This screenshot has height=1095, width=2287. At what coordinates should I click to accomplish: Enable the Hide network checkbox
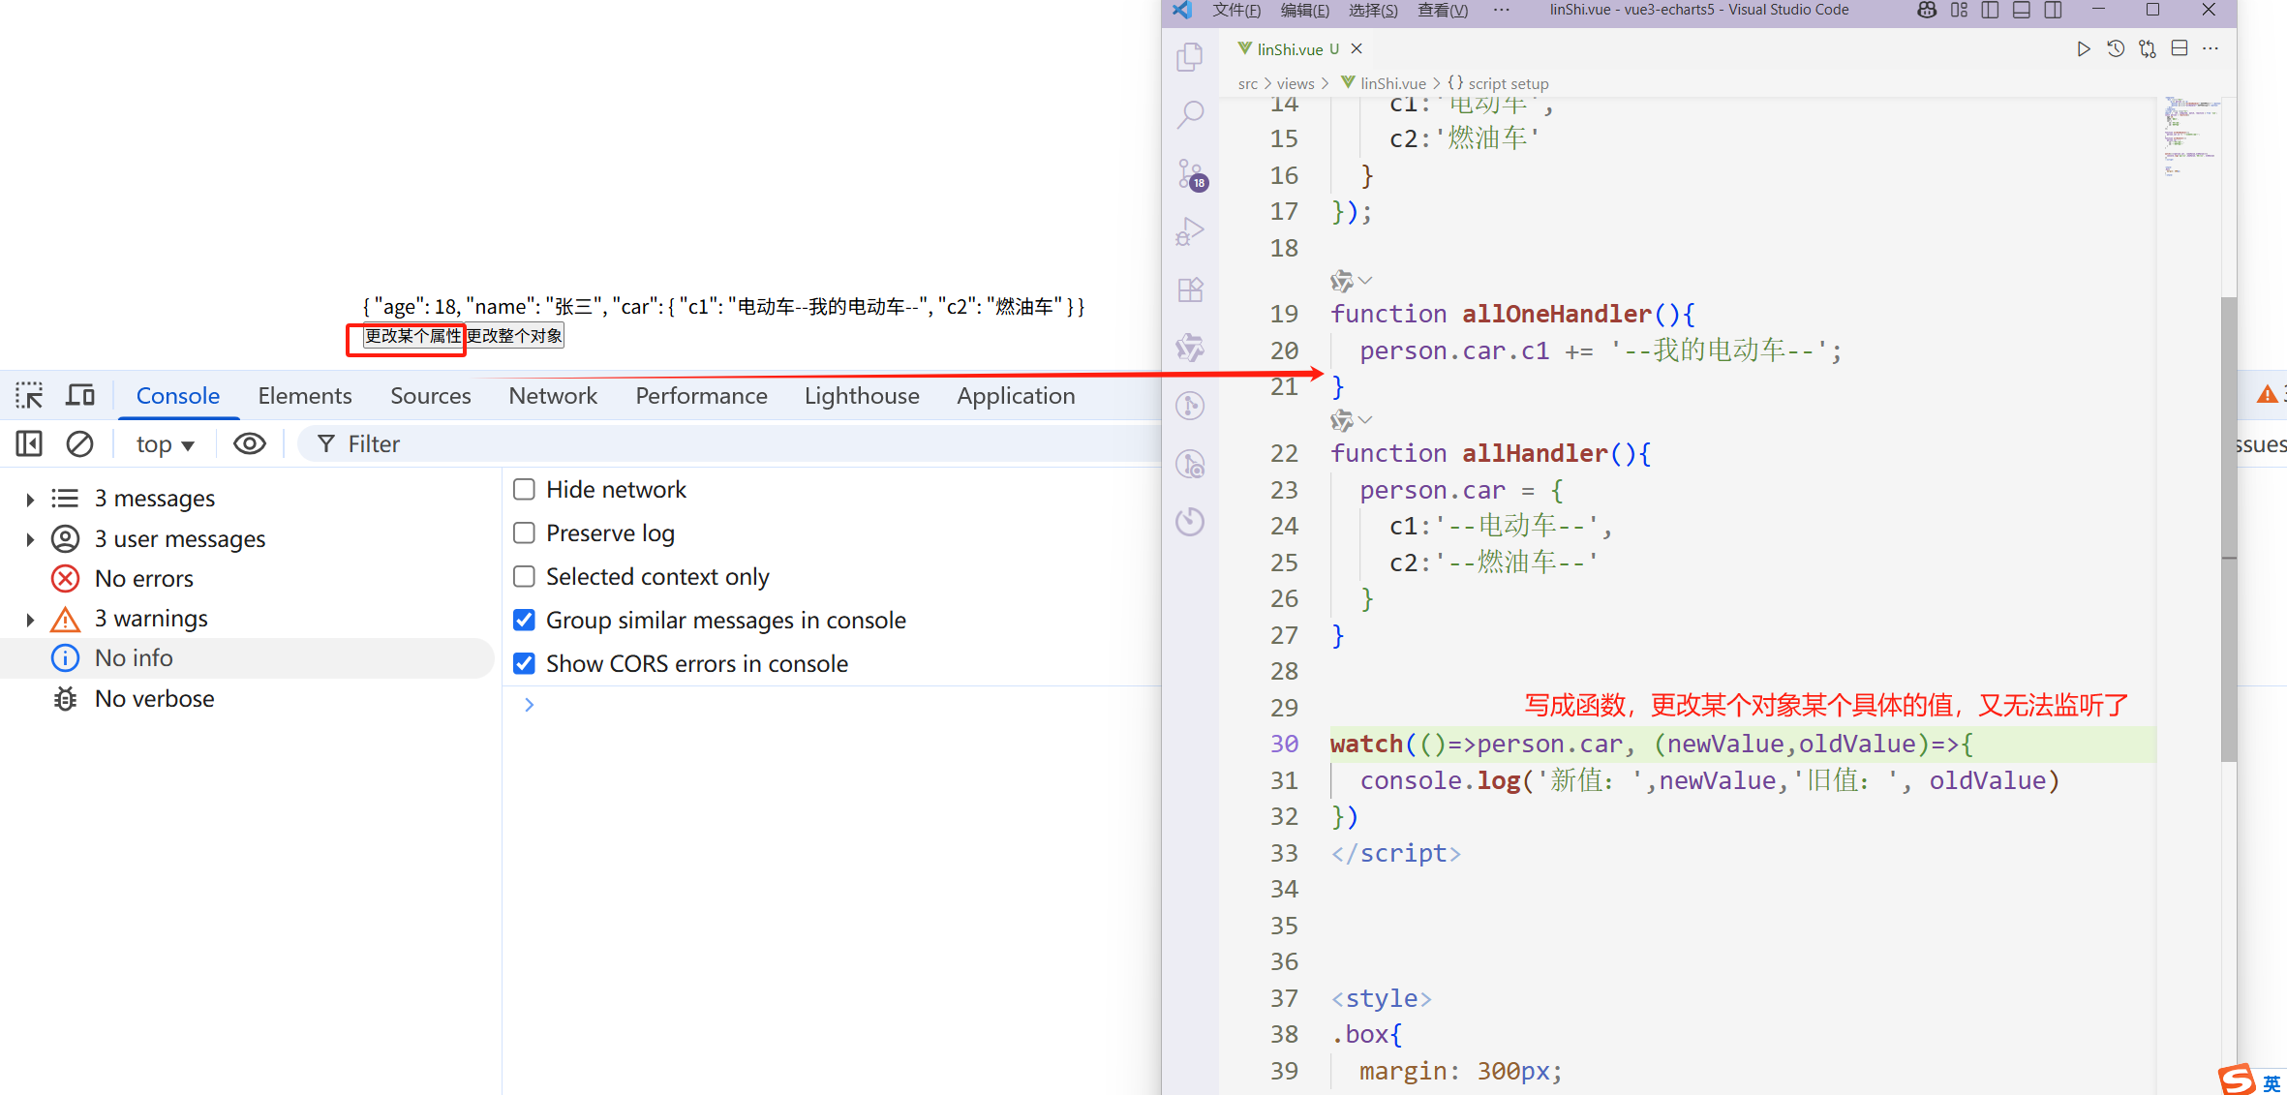pos(524,490)
